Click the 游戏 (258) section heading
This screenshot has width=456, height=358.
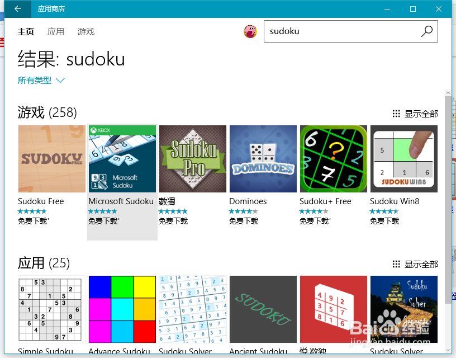(x=47, y=112)
